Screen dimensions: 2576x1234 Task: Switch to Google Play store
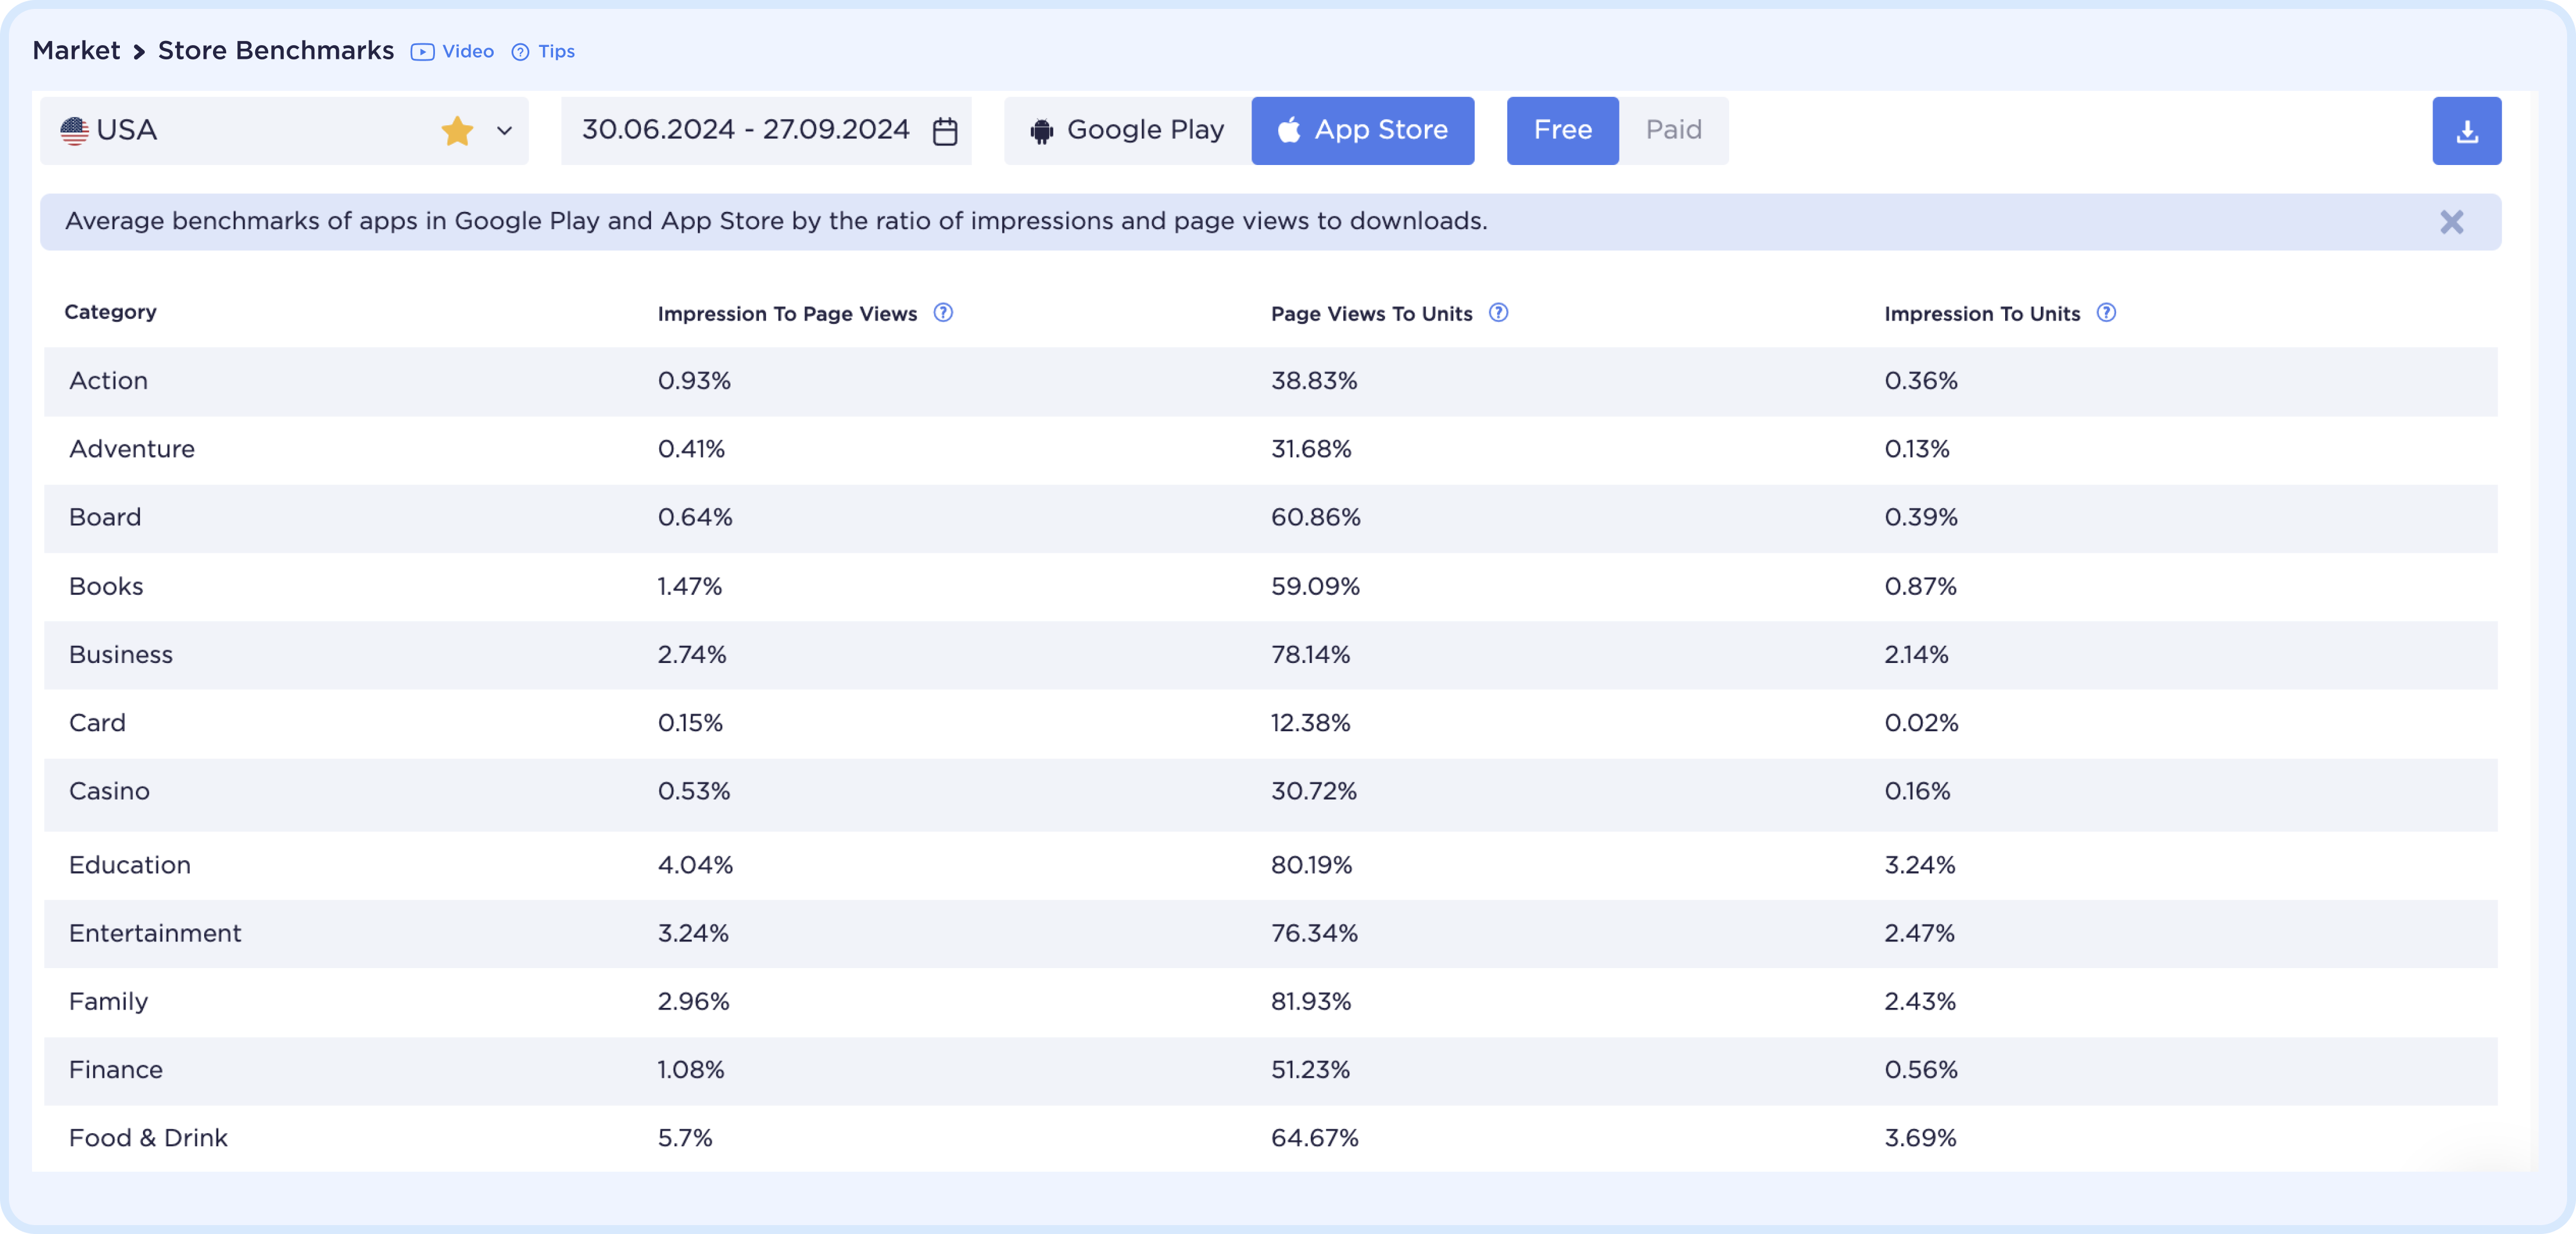pyautogui.click(x=1127, y=130)
